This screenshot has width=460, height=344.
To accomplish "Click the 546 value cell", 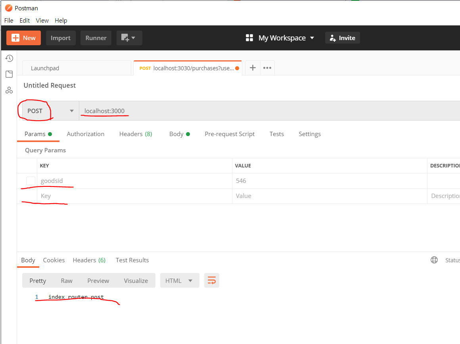I will point(330,181).
